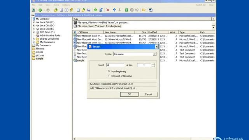Viewport: 249px width, 140px height.
Task: Click the open book toolbar icon
Action: point(67,10)
